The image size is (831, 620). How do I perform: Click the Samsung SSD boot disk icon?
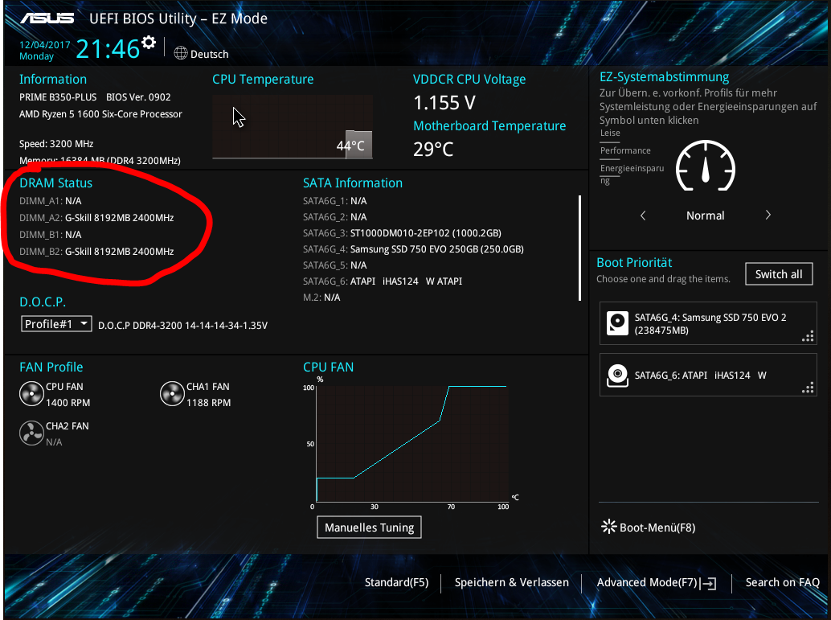pos(617,323)
